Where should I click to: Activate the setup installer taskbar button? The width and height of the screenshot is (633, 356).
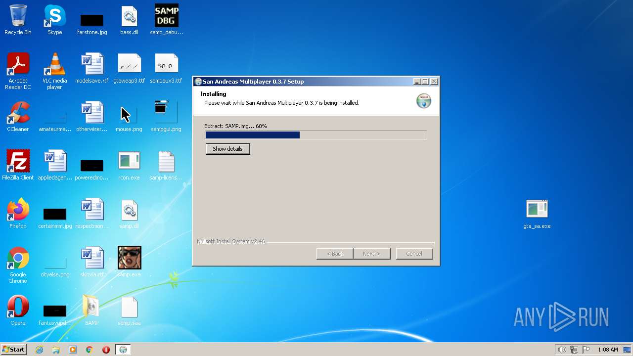tap(123, 350)
